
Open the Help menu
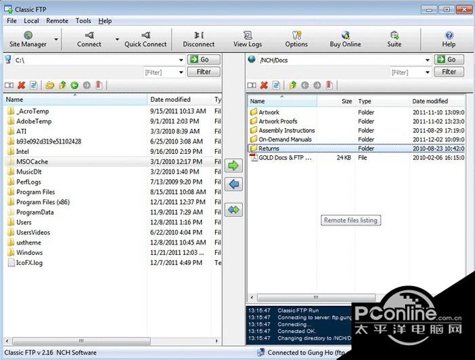(104, 21)
